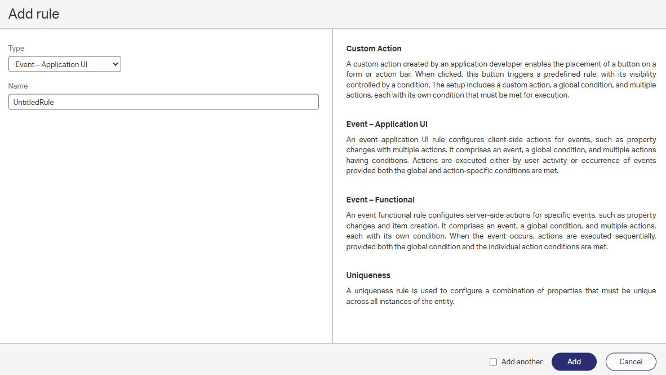The image size is (666, 375).
Task: Click the Uniqueness heading
Action: click(368, 275)
